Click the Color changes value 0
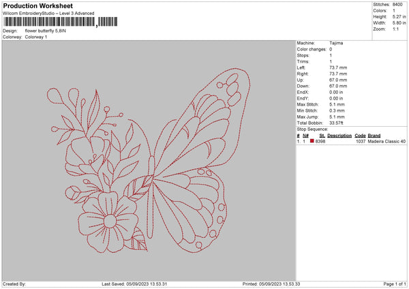 [x=331, y=49]
